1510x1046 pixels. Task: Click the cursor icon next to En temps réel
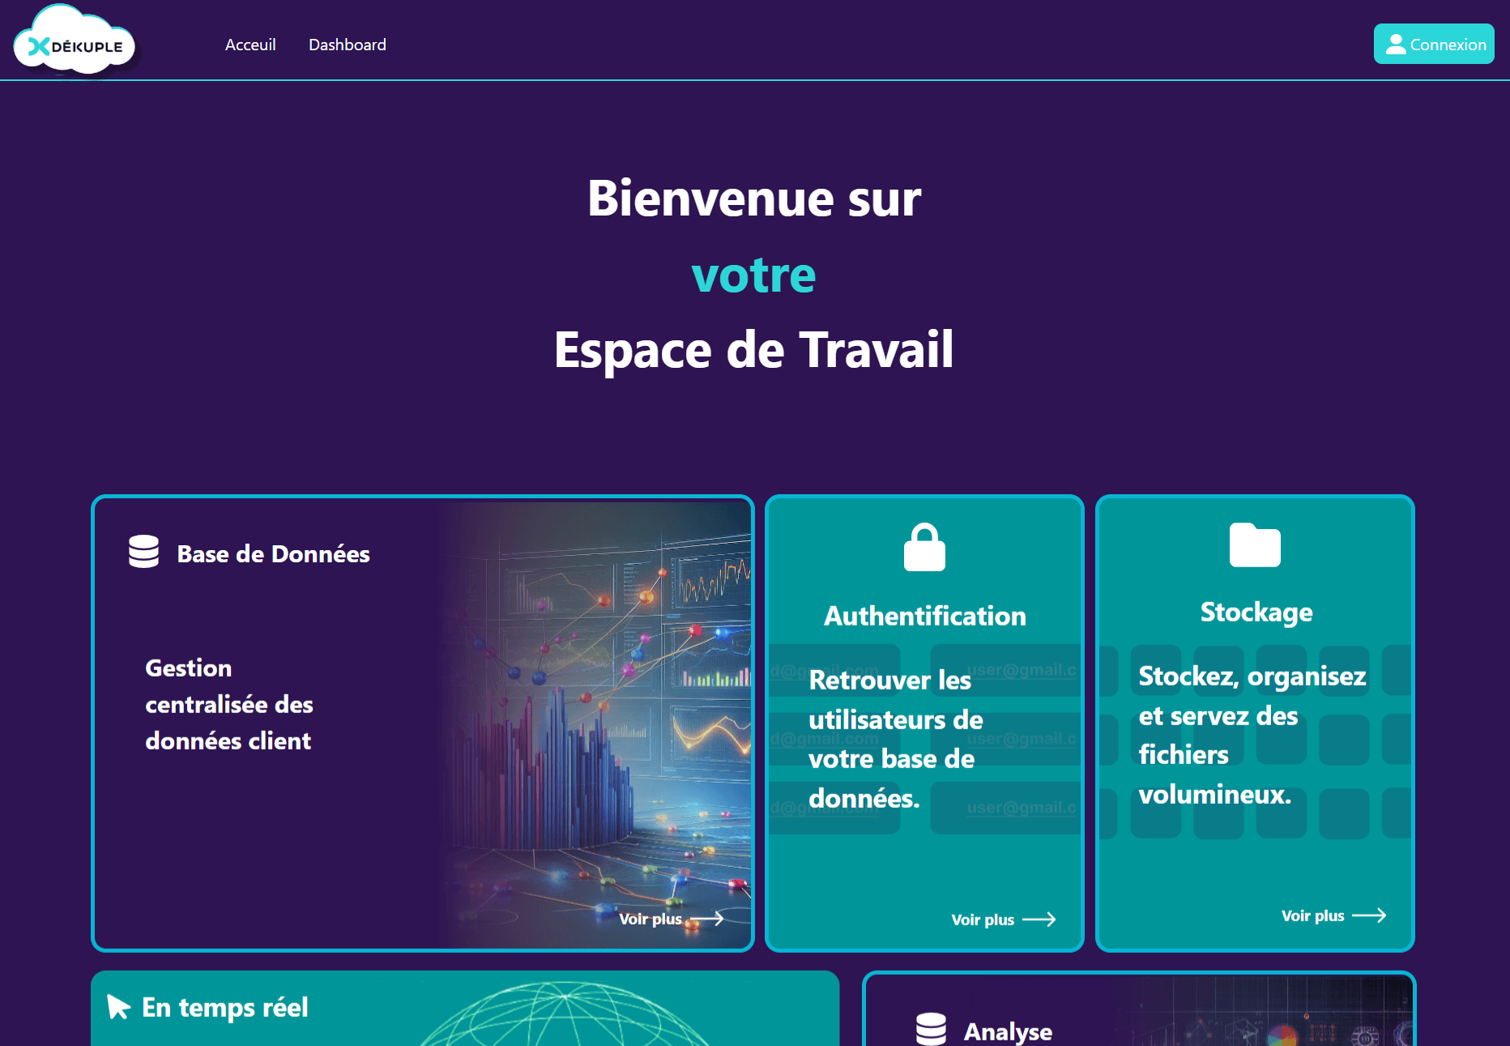[117, 1007]
